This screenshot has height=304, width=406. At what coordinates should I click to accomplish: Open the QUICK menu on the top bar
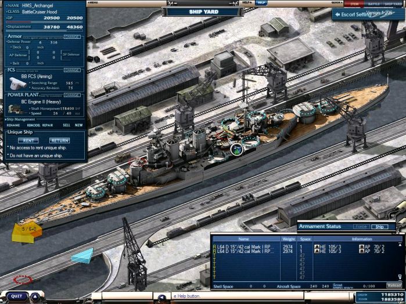coord(337,2)
